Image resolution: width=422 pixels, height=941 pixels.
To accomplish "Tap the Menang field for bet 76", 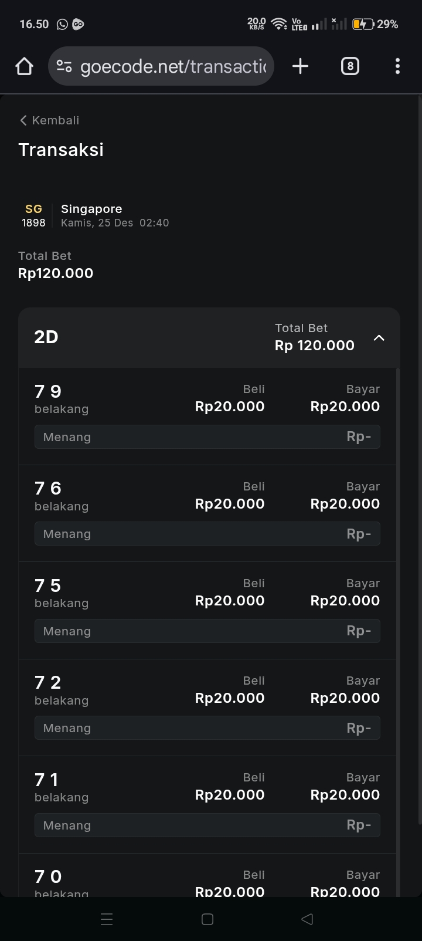I will coord(207,534).
